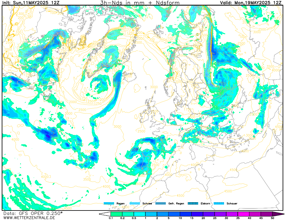The image size is (285, 220).
Task: Pick color bar segment between 25 and 30
Action: tap(221, 214)
